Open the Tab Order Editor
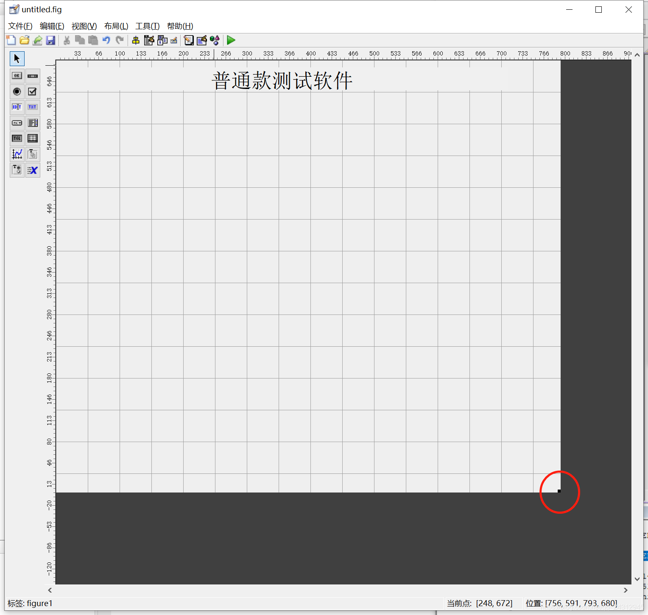The image size is (648, 615). point(162,40)
